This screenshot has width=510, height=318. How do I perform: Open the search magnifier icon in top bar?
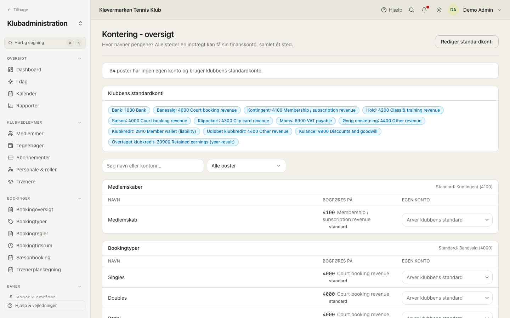[x=412, y=10]
